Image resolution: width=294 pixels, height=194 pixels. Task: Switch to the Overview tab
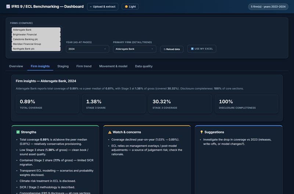16,66
